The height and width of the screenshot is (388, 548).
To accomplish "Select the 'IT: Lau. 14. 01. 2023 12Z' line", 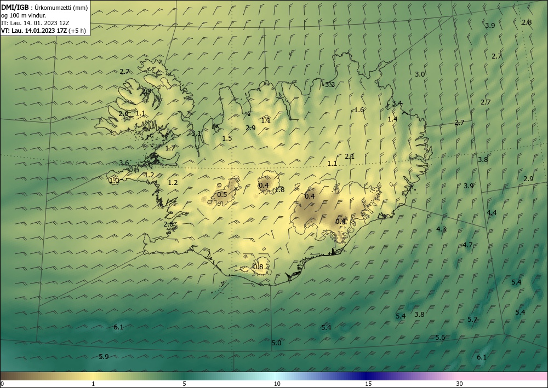I will pyautogui.click(x=35, y=23).
